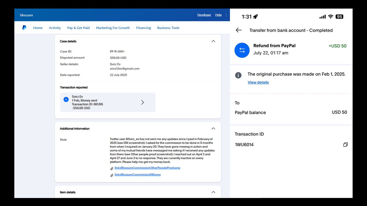Screen dimensions: 367x206
Task: Tap the phone Wi-Fi status icon
Action: point(331,17)
